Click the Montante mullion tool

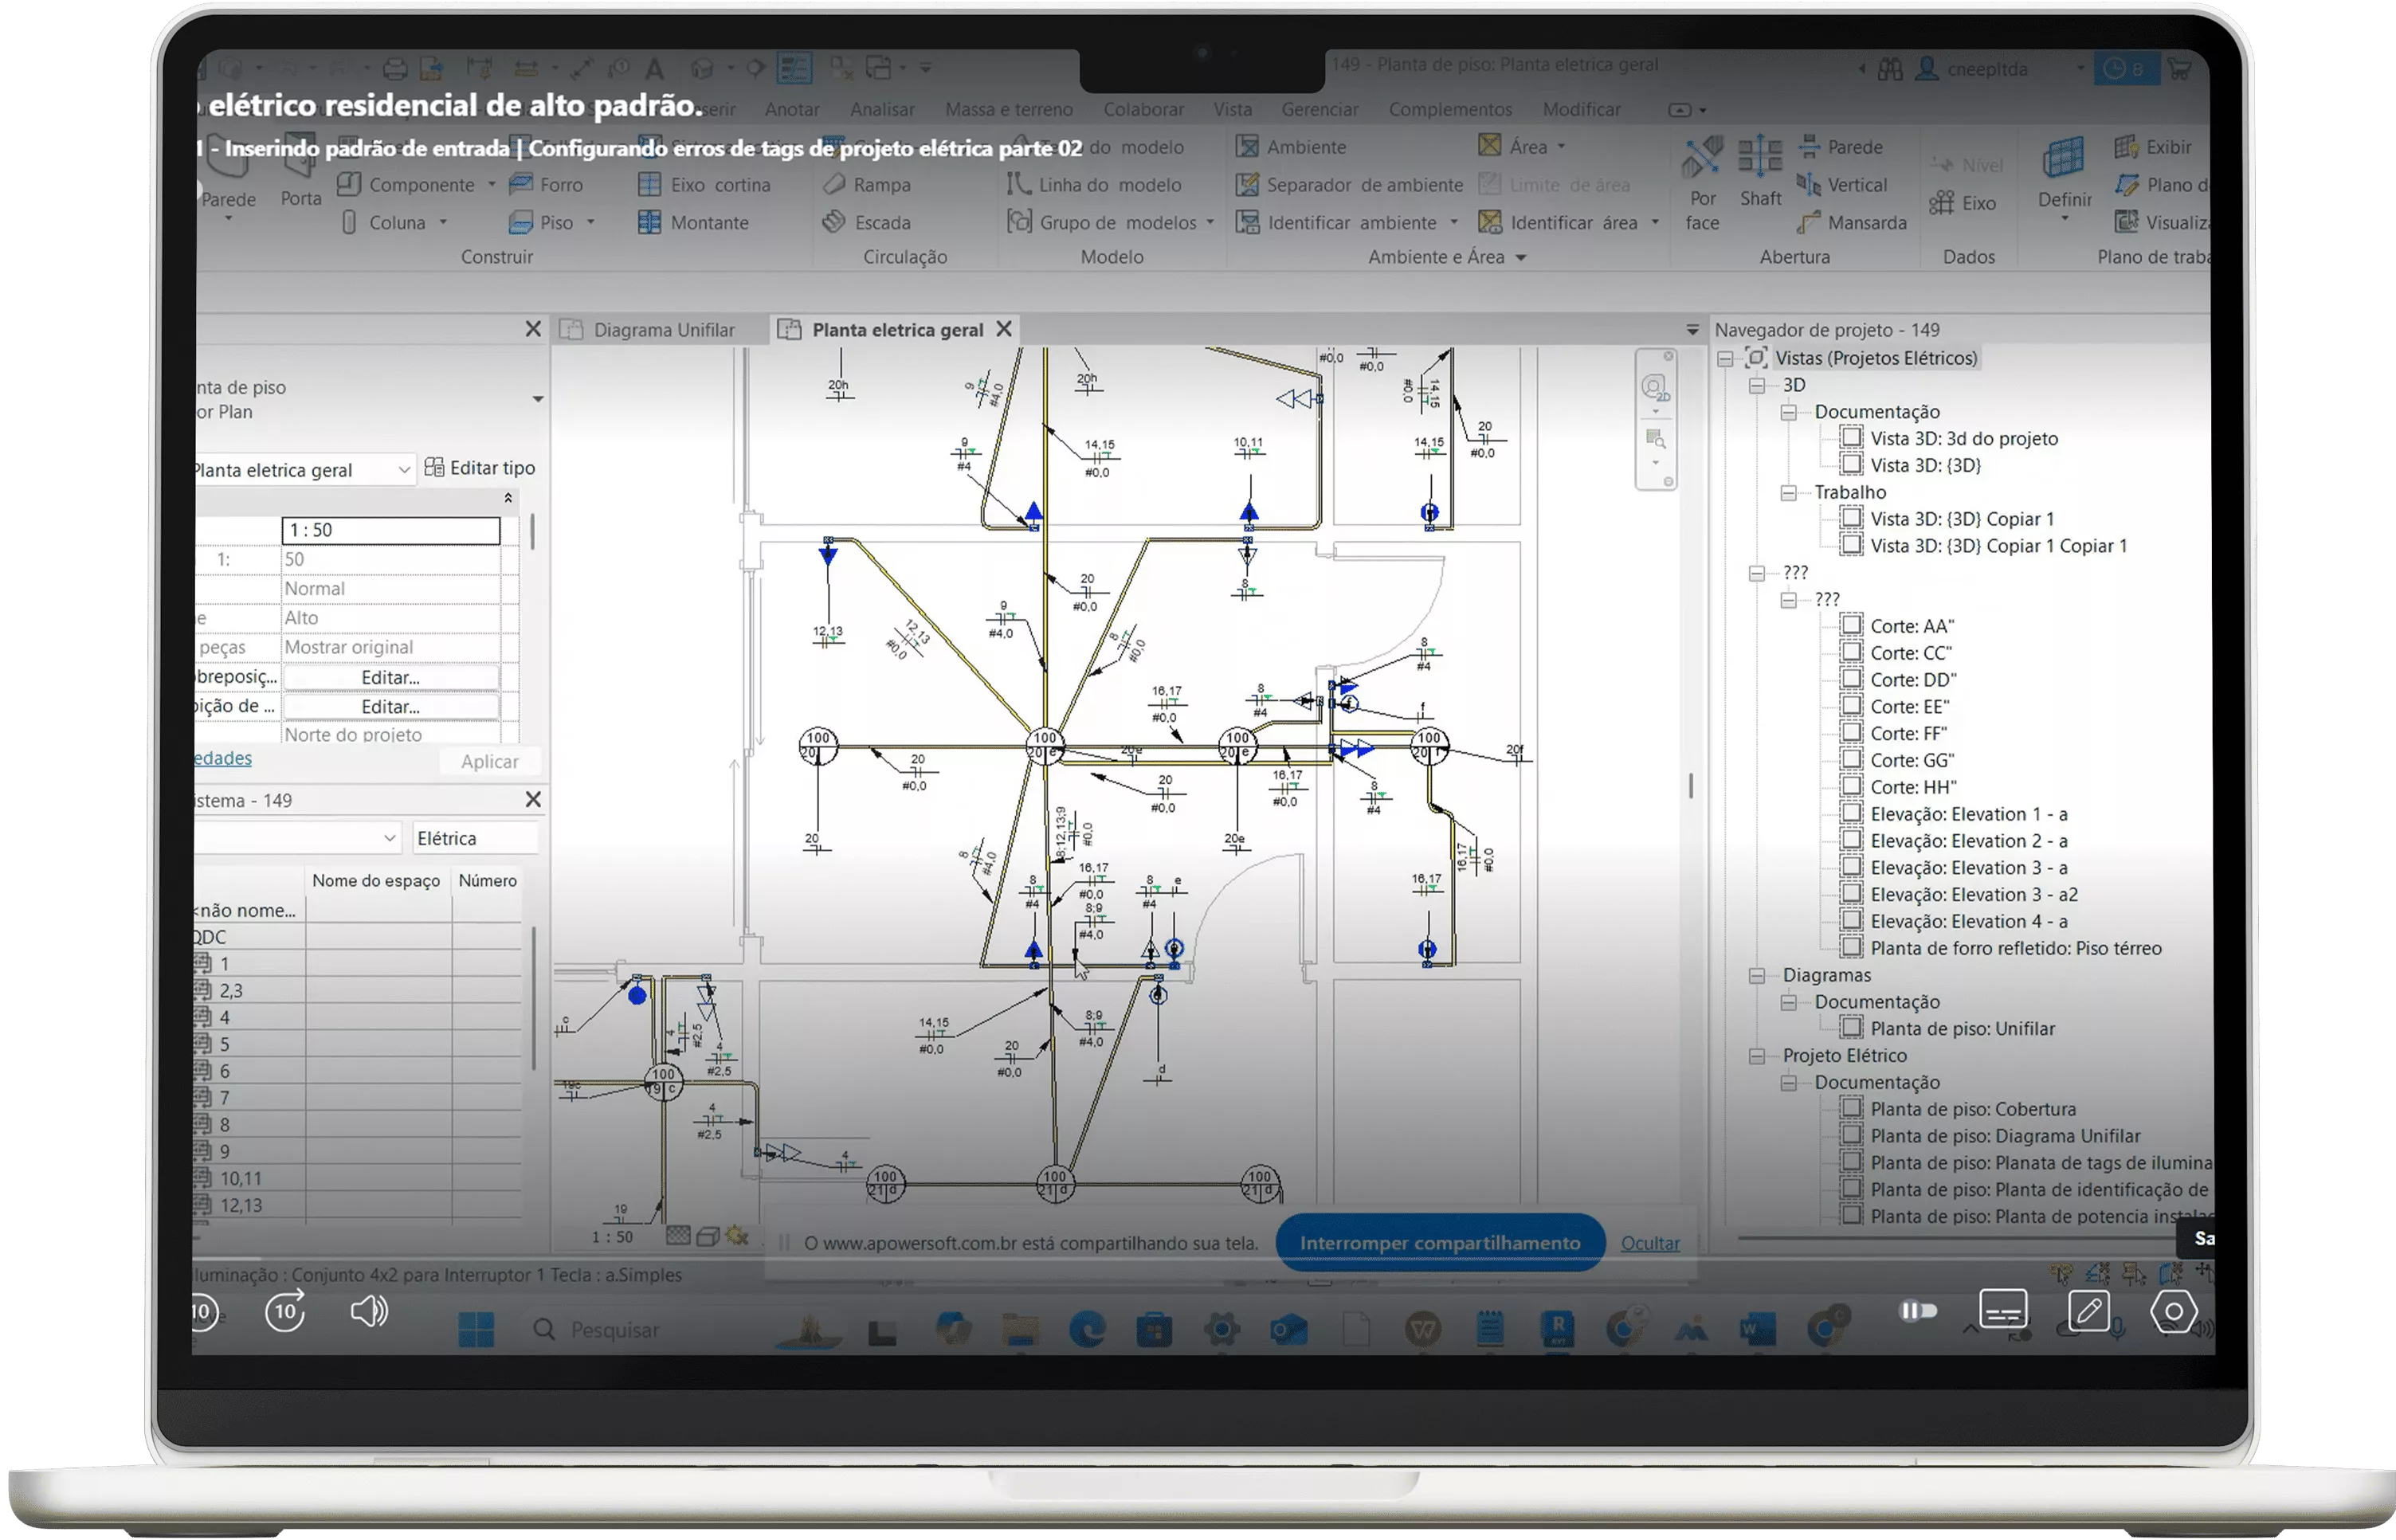click(694, 223)
